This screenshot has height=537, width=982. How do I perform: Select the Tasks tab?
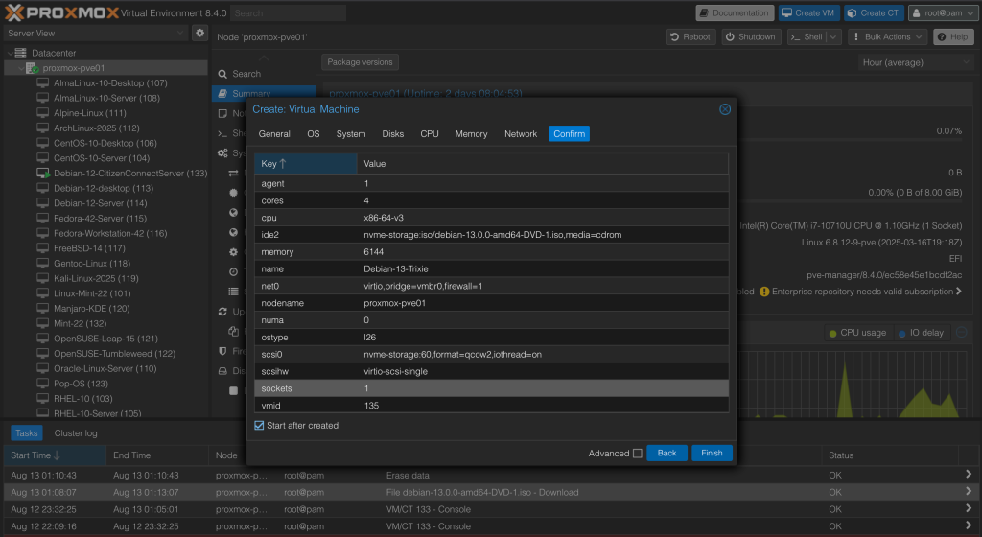(26, 433)
